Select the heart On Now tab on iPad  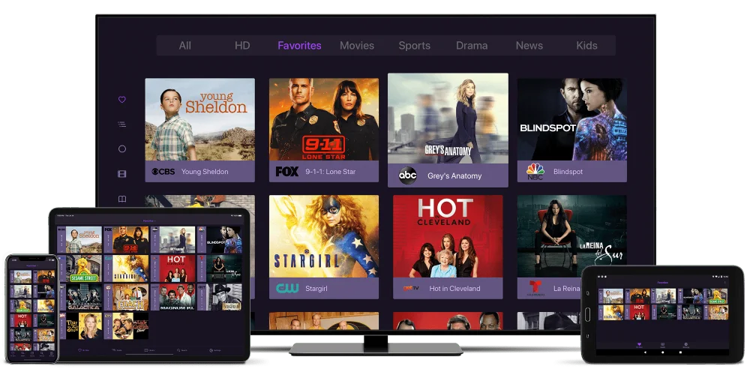[x=84, y=350]
